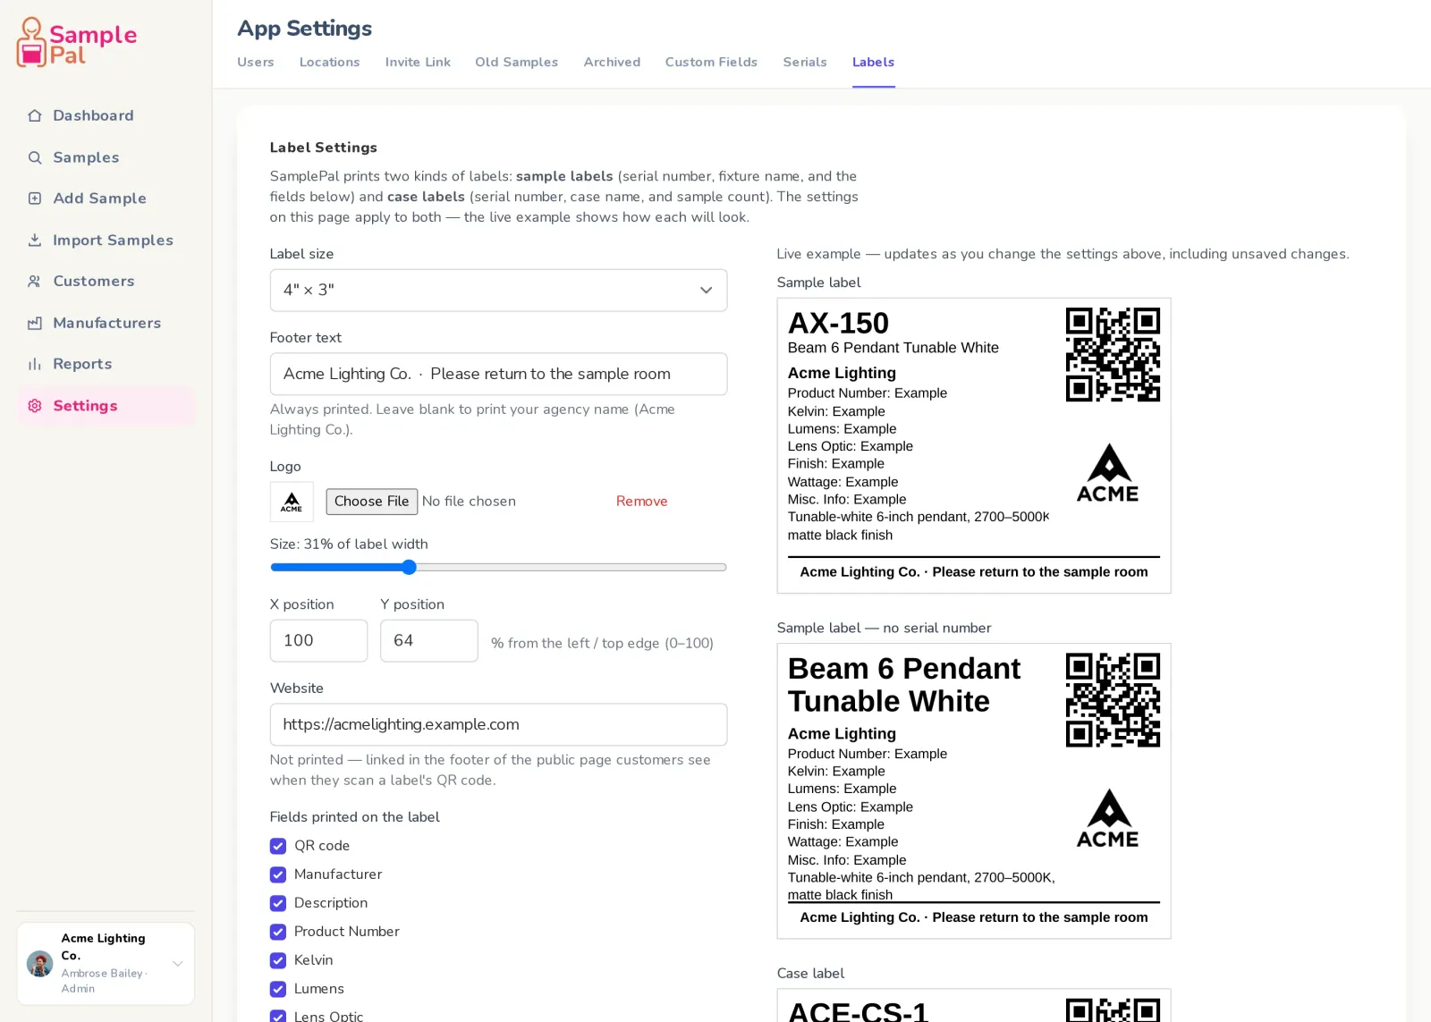1431x1022 pixels.
Task: Click the QR code on the AX-150 sample label
Action: pos(1113,355)
